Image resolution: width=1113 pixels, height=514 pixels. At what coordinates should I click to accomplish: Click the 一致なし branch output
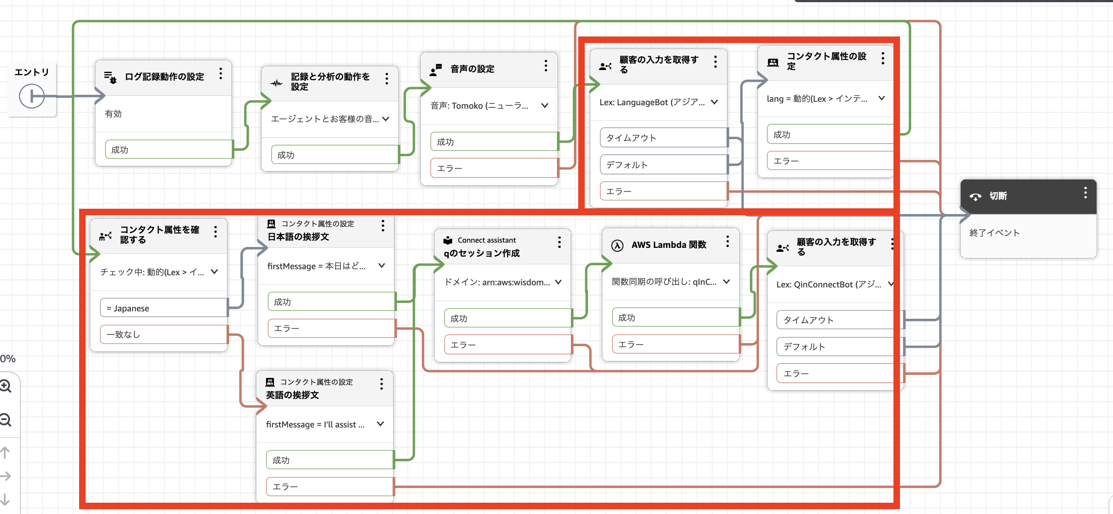pyautogui.click(x=163, y=334)
